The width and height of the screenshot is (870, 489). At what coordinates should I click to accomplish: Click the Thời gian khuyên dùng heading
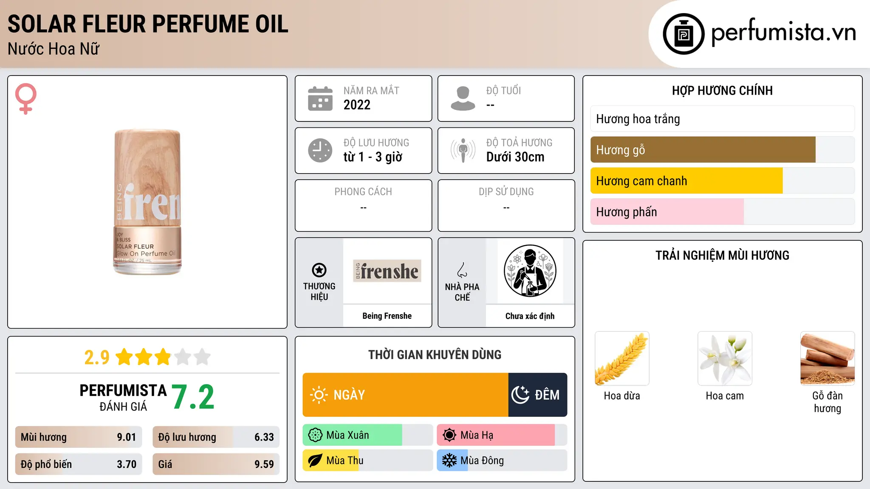[435, 355]
